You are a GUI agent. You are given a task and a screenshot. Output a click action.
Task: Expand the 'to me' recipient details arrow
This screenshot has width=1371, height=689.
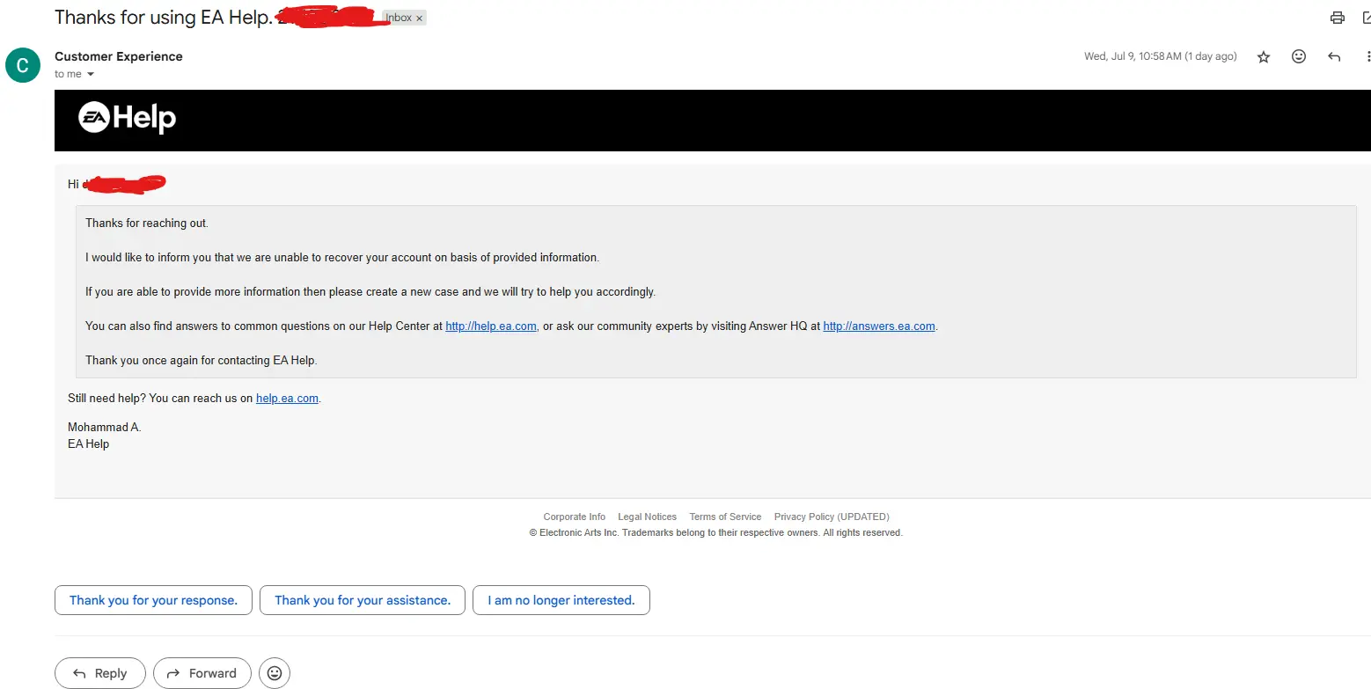coord(90,74)
